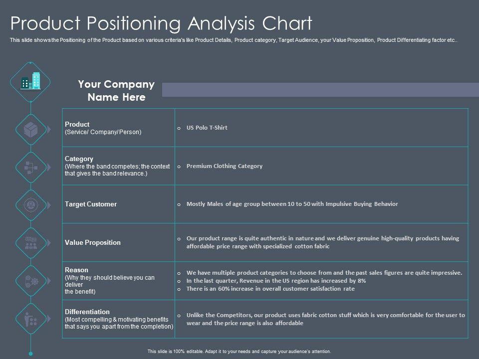This screenshot has width=479, height=359.
Task: Click the Target Customer row label
Action: pyautogui.click(x=91, y=204)
